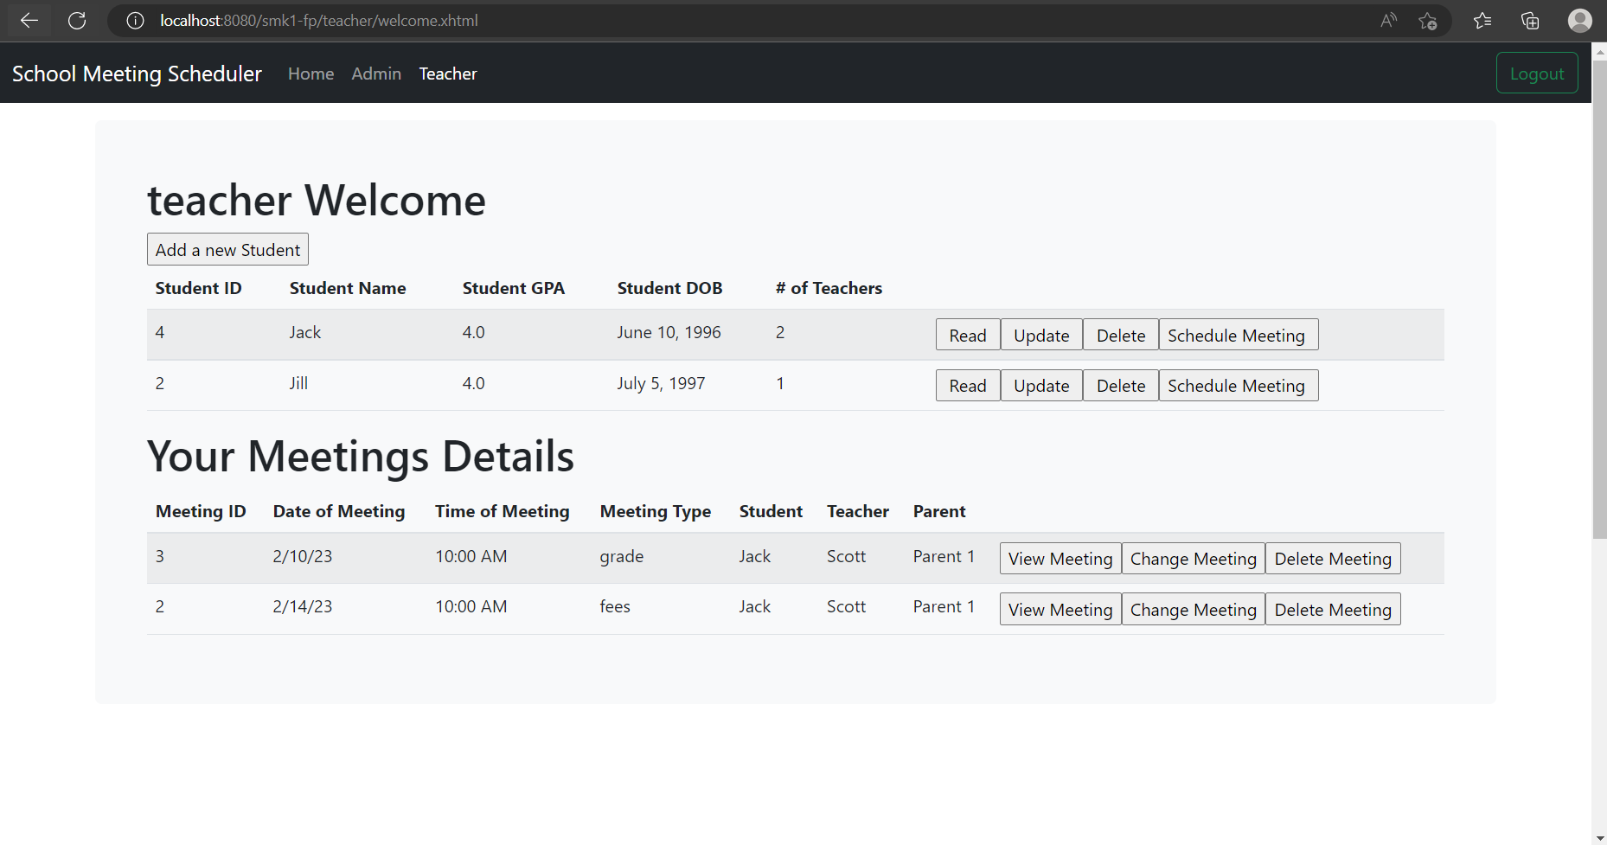Viewport: 1607px width, 845px height.
Task: Click Add a new Student
Action: [227, 249]
